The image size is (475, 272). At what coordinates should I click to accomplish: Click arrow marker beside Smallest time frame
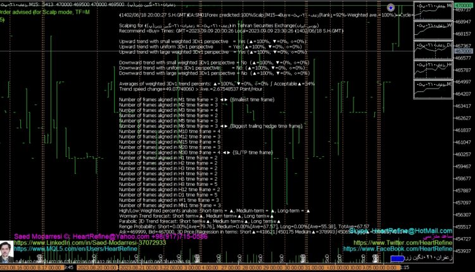[x=223, y=99]
